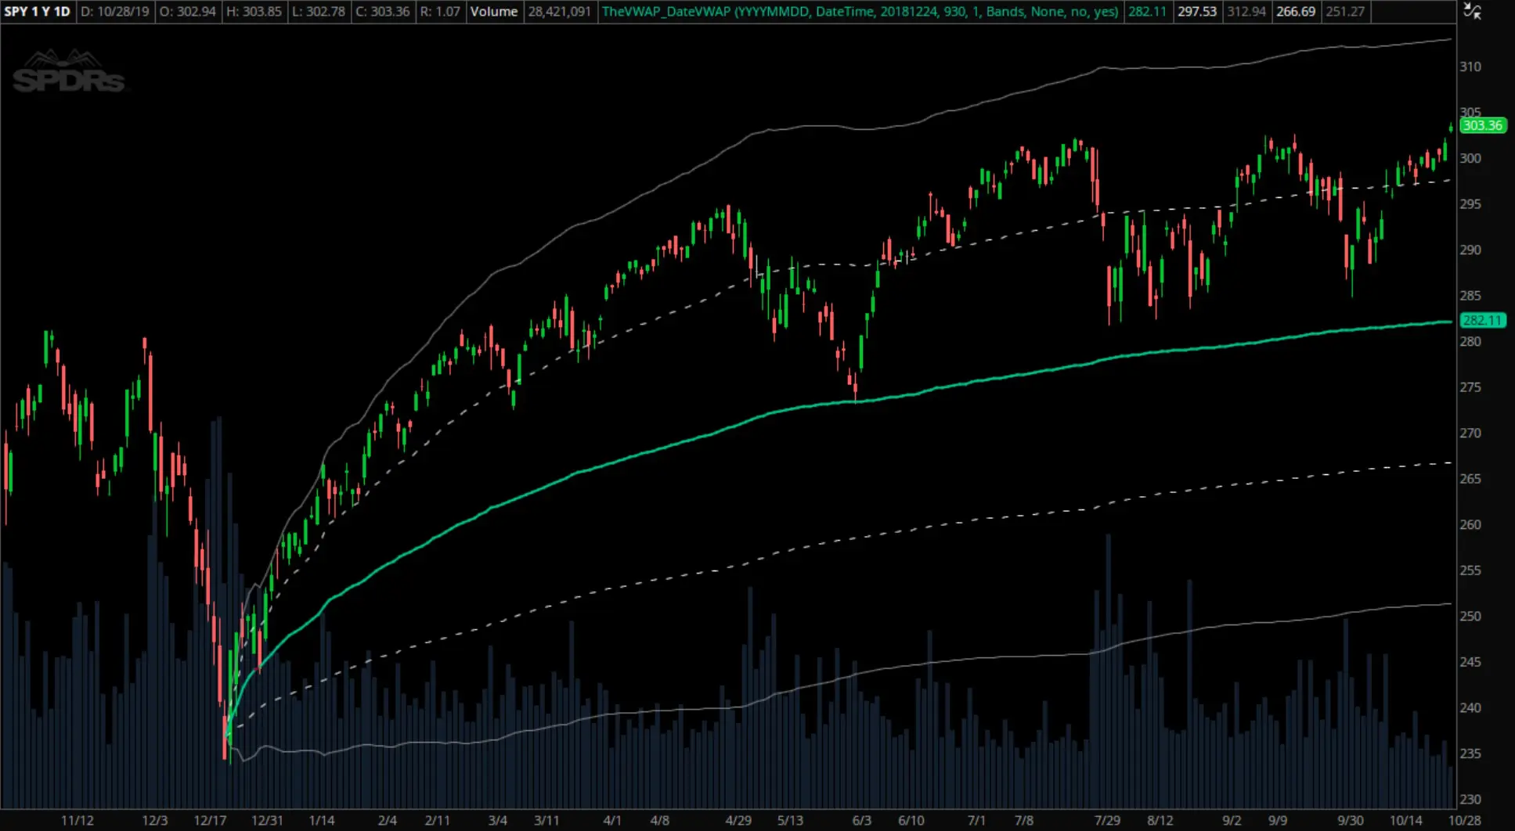Click the 11/12 date axis label

point(78,821)
